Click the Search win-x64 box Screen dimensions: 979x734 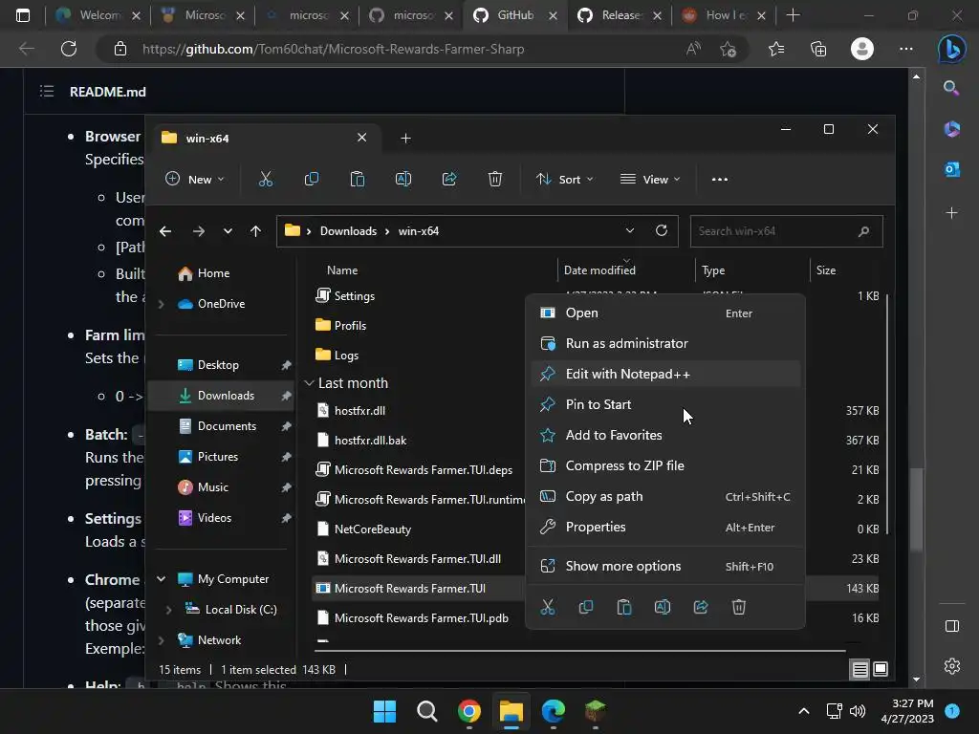click(786, 231)
